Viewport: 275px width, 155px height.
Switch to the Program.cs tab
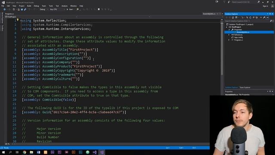click(x=9, y=14)
